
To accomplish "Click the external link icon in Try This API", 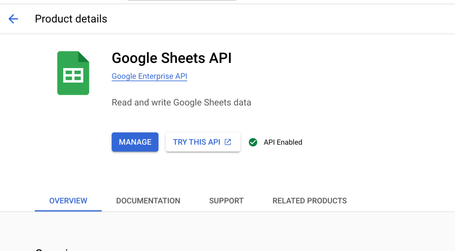I will [228, 142].
